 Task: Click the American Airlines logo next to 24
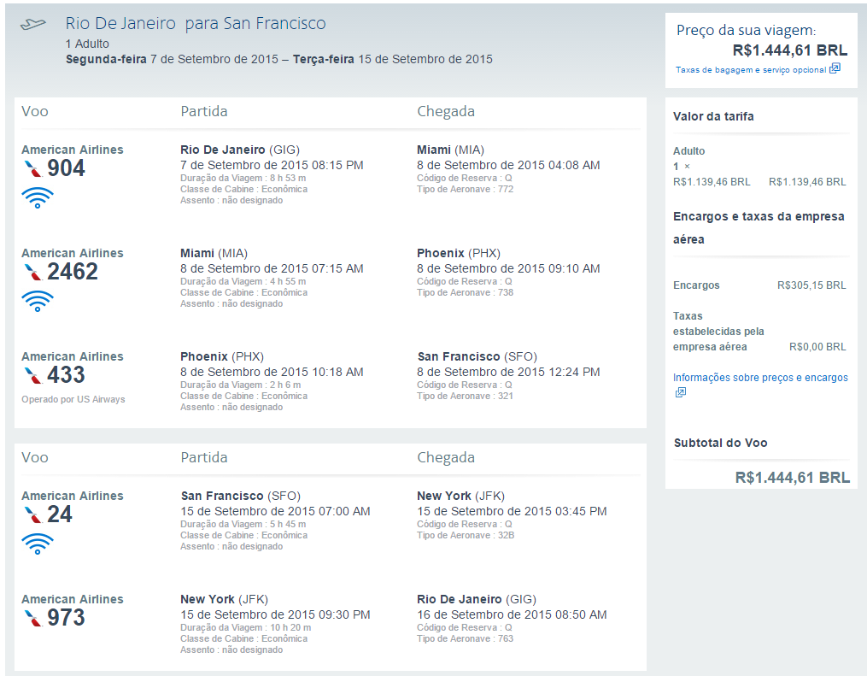click(x=33, y=514)
